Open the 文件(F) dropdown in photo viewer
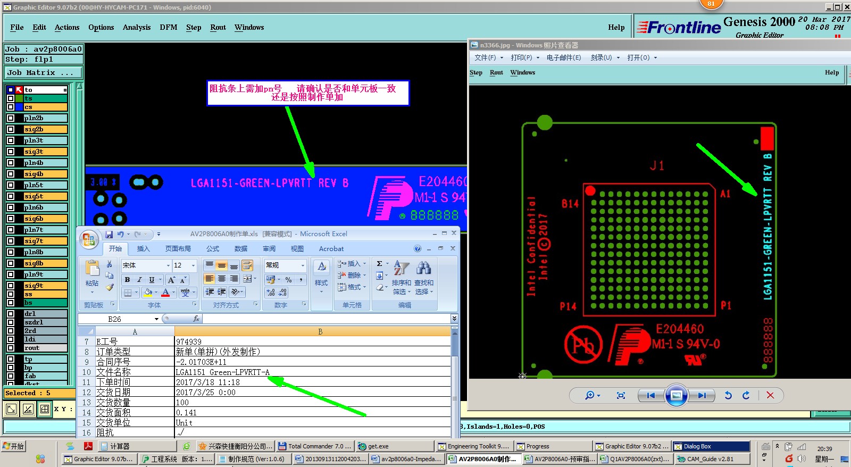The image size is (851, 467). [489, 57]
